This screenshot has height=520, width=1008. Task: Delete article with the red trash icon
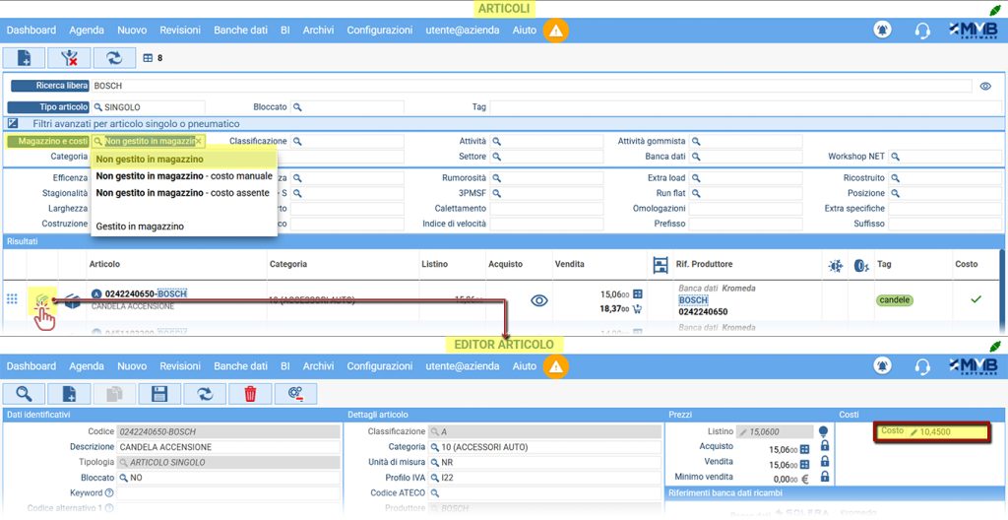pos(250,394)
